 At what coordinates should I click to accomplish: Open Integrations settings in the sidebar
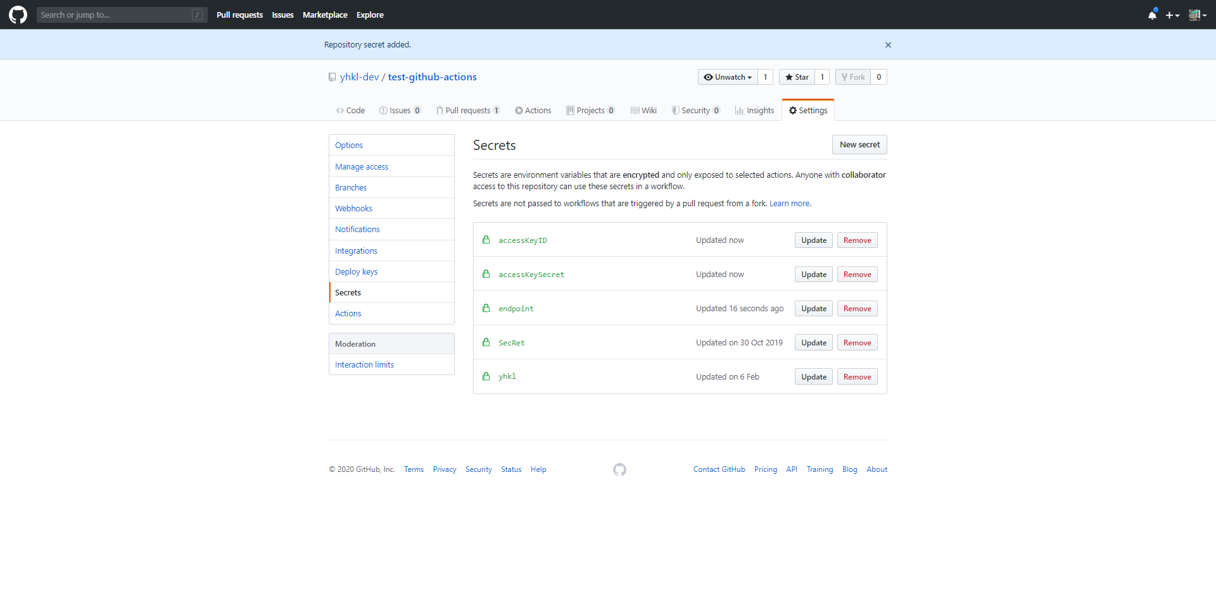[x=391, y=251]
